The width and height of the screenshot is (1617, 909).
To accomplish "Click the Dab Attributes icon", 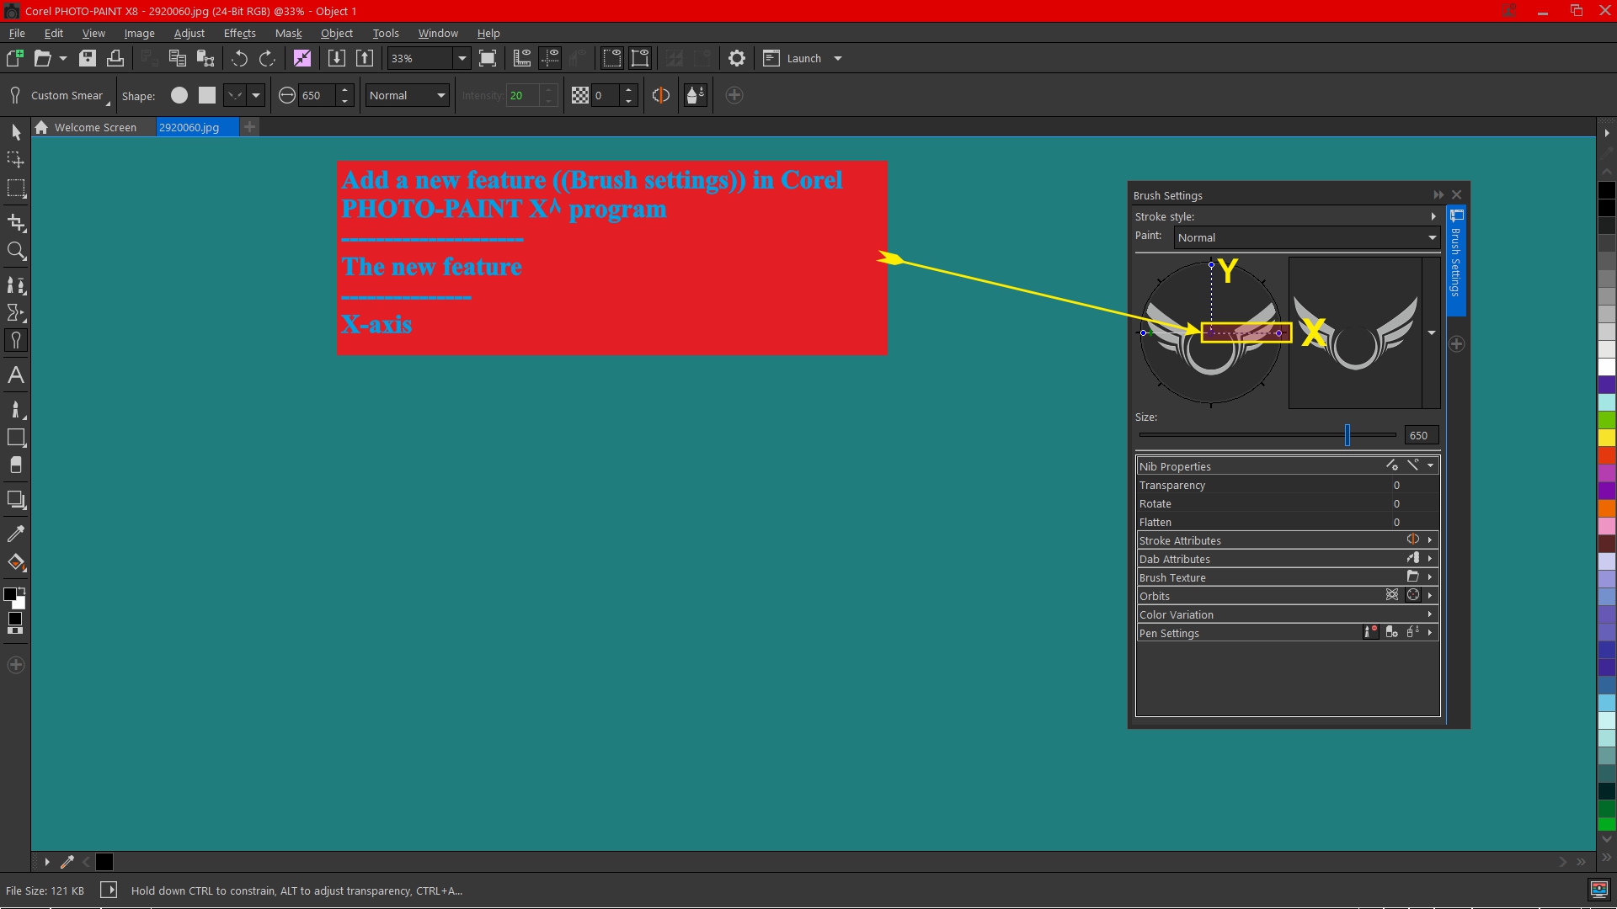I will [x=1413, y=558].
